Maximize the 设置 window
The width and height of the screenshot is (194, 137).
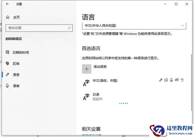click(176, 4)
